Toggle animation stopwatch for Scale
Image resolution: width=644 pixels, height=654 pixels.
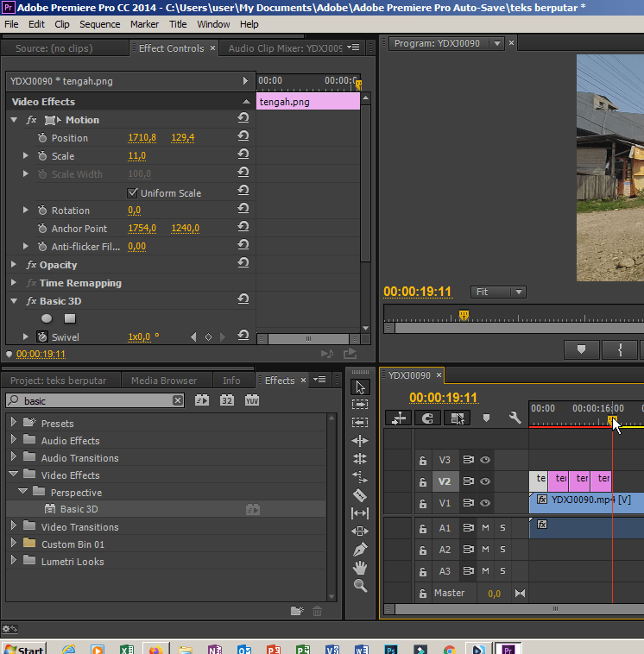coord(42,156)
